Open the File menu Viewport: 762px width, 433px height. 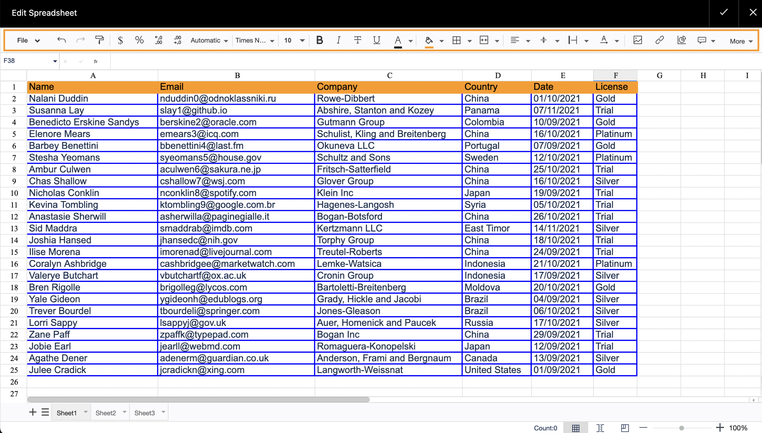pos(28,40)
